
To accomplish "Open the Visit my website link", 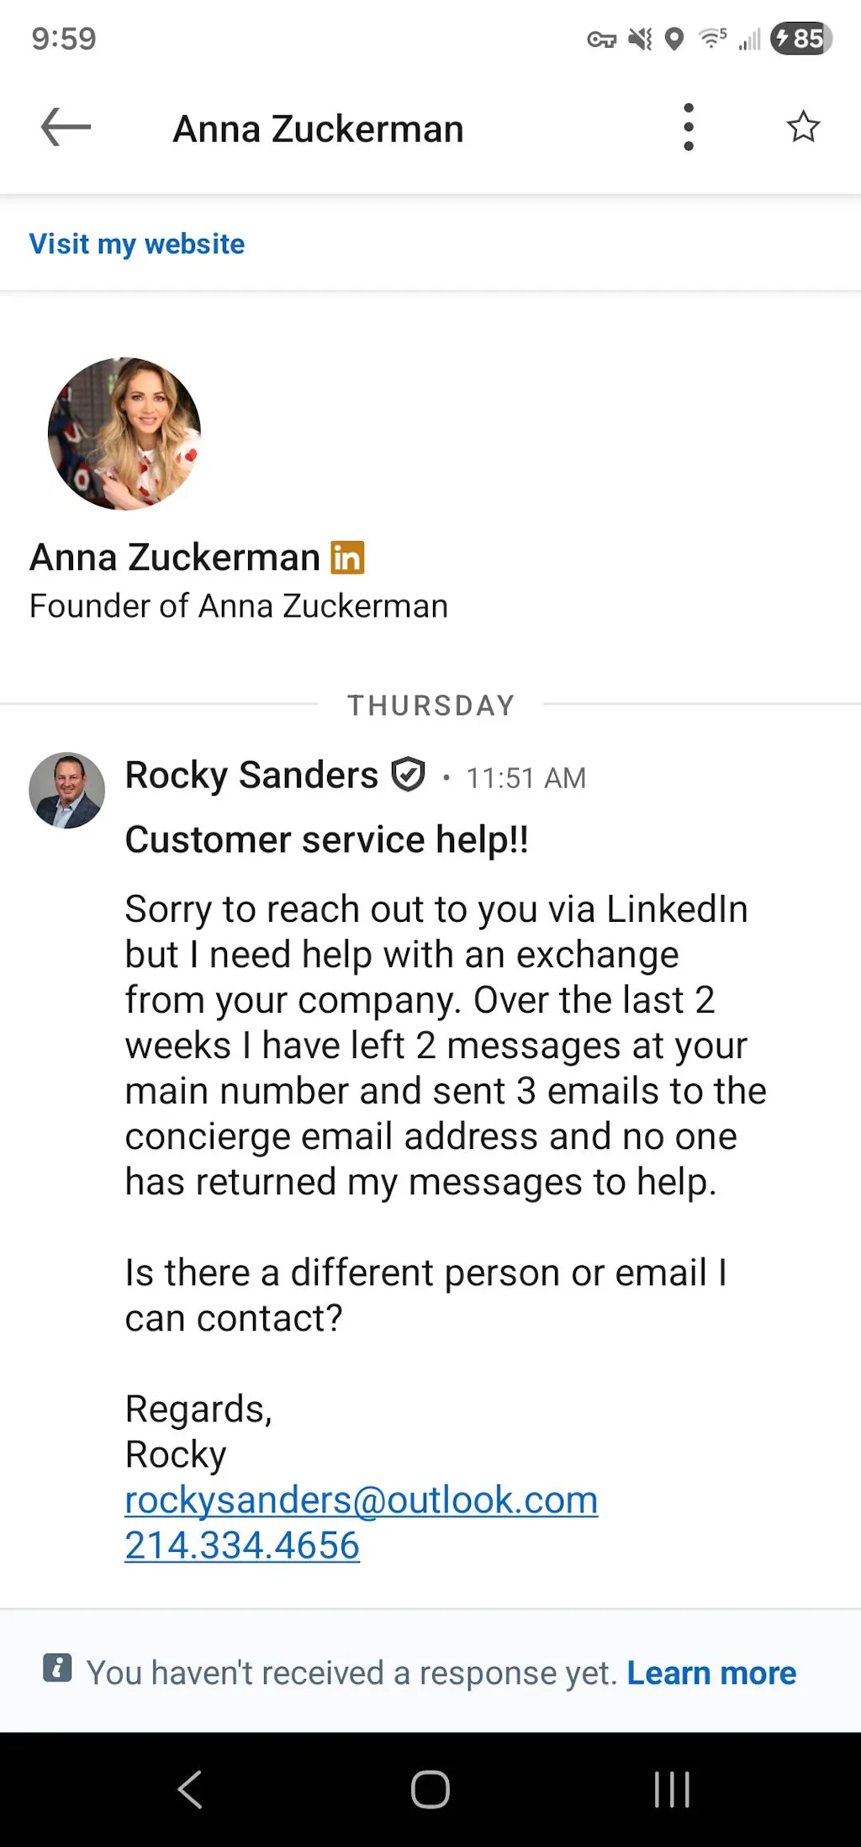I will (137, 244).
